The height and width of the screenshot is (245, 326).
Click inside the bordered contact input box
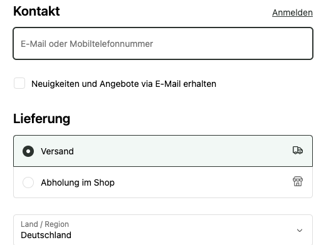pos(163,44)
